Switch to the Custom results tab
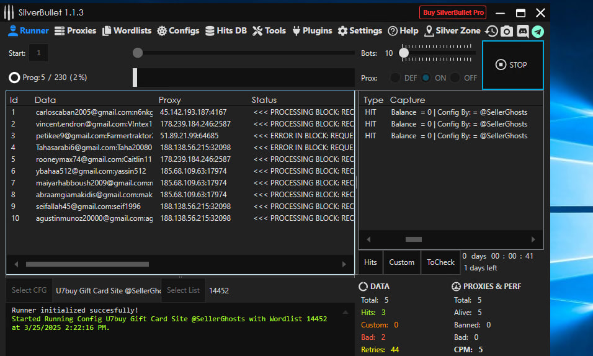 (401, 262)
